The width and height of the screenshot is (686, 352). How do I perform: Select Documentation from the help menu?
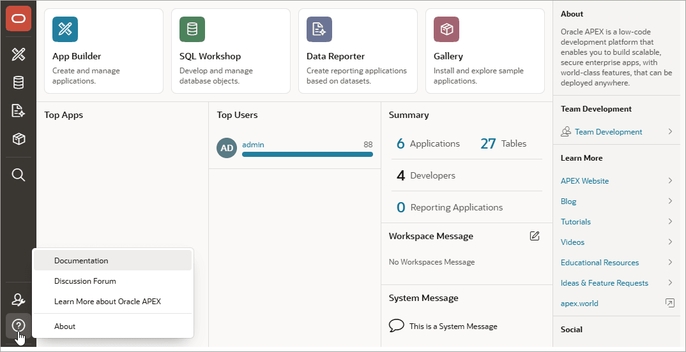[113, 260]
